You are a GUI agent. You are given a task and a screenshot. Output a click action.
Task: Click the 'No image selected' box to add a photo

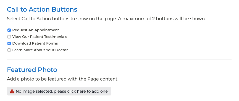(59, 91)
